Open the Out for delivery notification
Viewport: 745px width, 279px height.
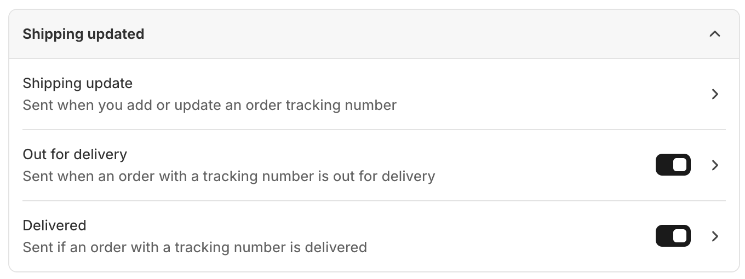coord(74,155)
